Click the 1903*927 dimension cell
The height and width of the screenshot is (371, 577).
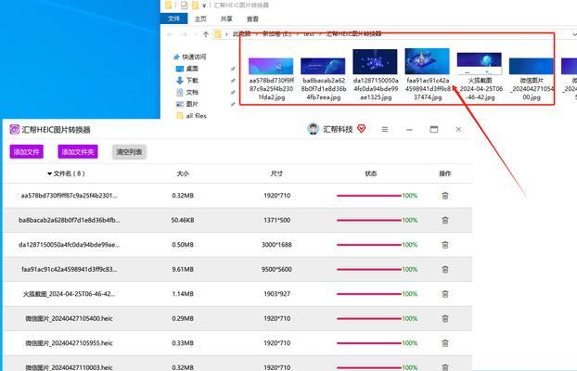coord(276,294)
